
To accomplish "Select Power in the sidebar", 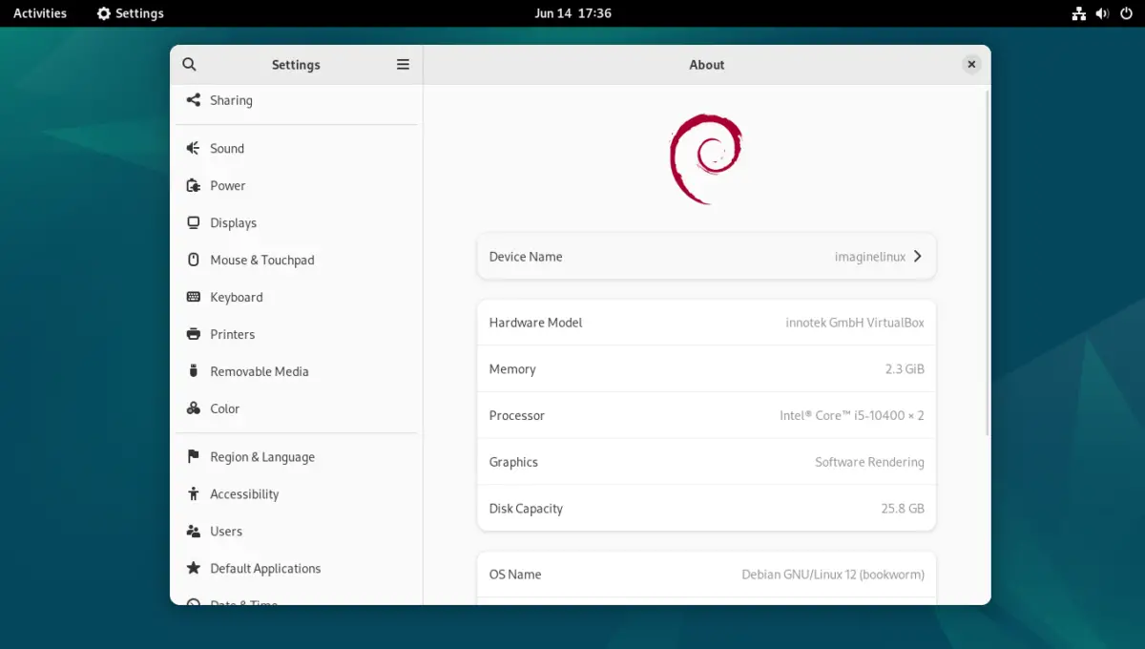I will (297, 185).
